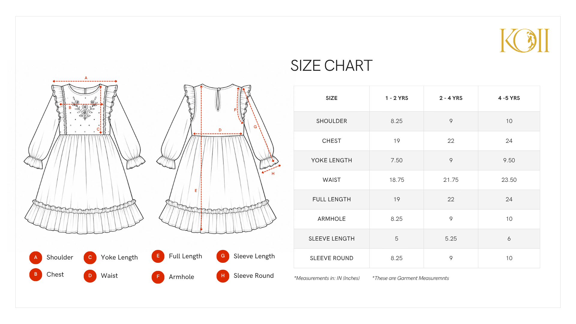Click the Measurements in Inches footnote
The image size is (576, 324).
point(327,278)
